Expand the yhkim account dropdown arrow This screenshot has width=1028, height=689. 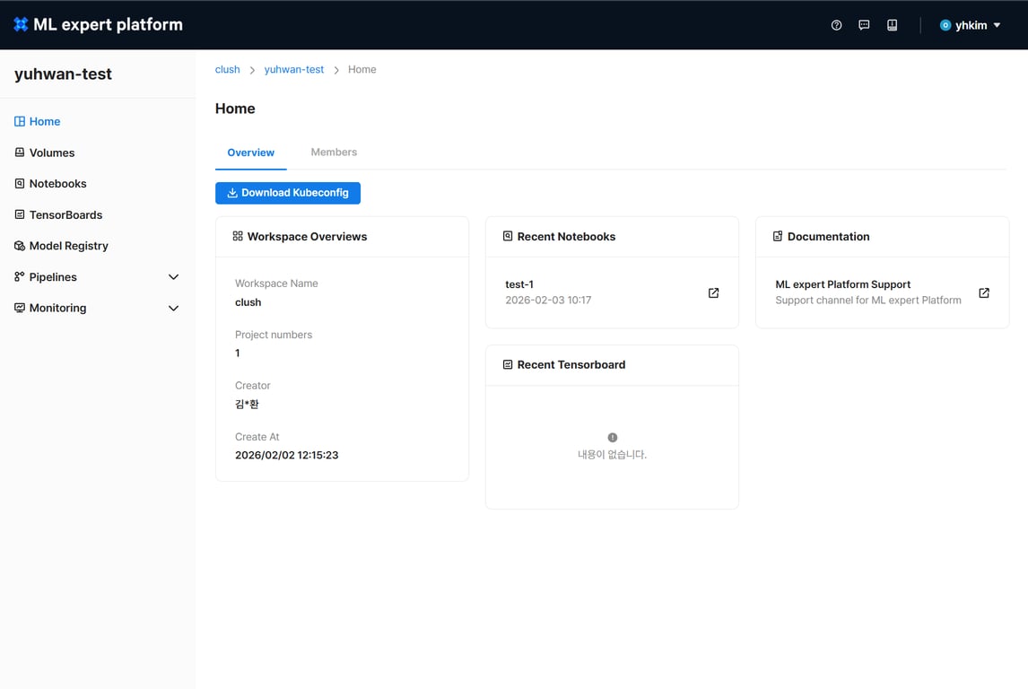coord(998,25)
